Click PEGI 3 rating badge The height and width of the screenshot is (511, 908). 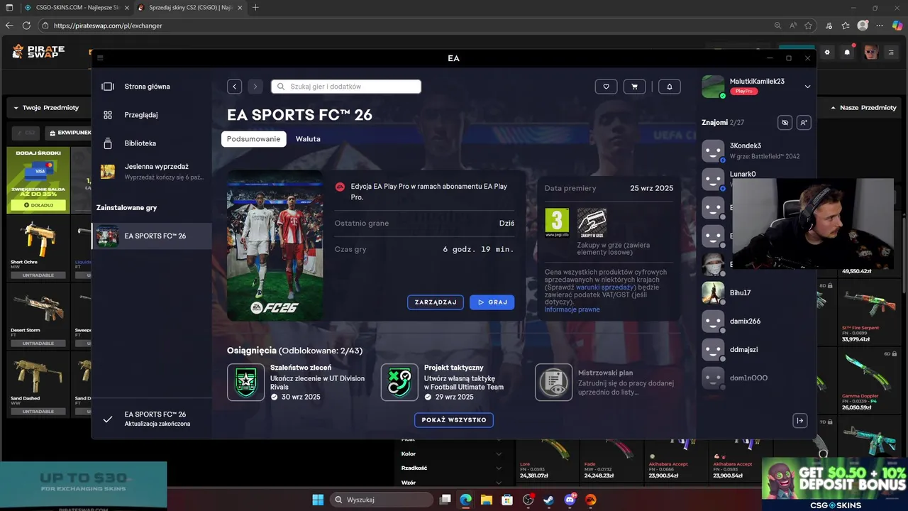[x=557, y=222]
